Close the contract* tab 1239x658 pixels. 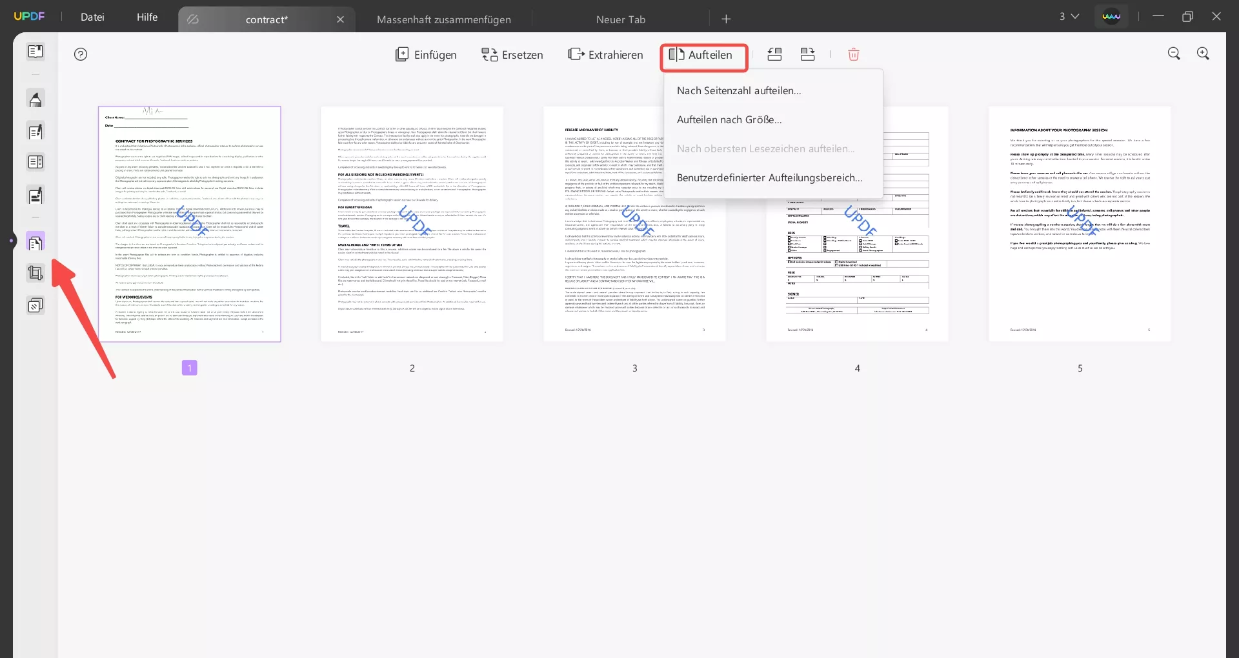pyautogui.click(x=340, y=19)
